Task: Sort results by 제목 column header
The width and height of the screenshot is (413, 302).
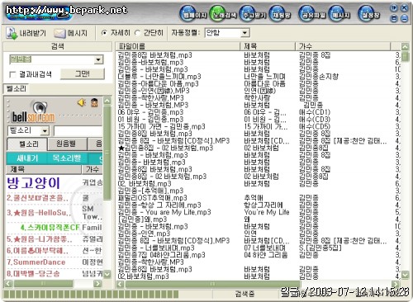Action: (x=268, y=46)
